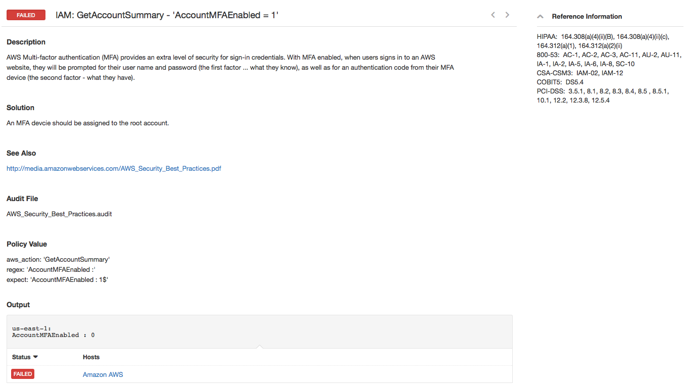Click the Reference Information title
Screen dimensions: 686x385
click(x=587, y=17)
